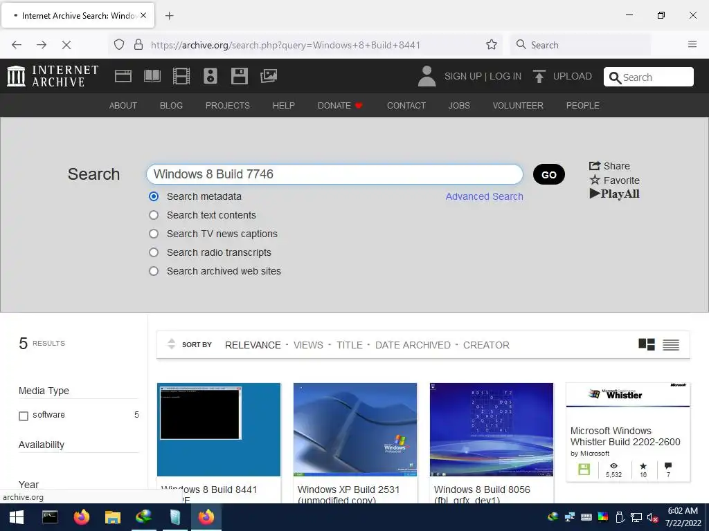Open the JOBS menu item

pos(459,106)
